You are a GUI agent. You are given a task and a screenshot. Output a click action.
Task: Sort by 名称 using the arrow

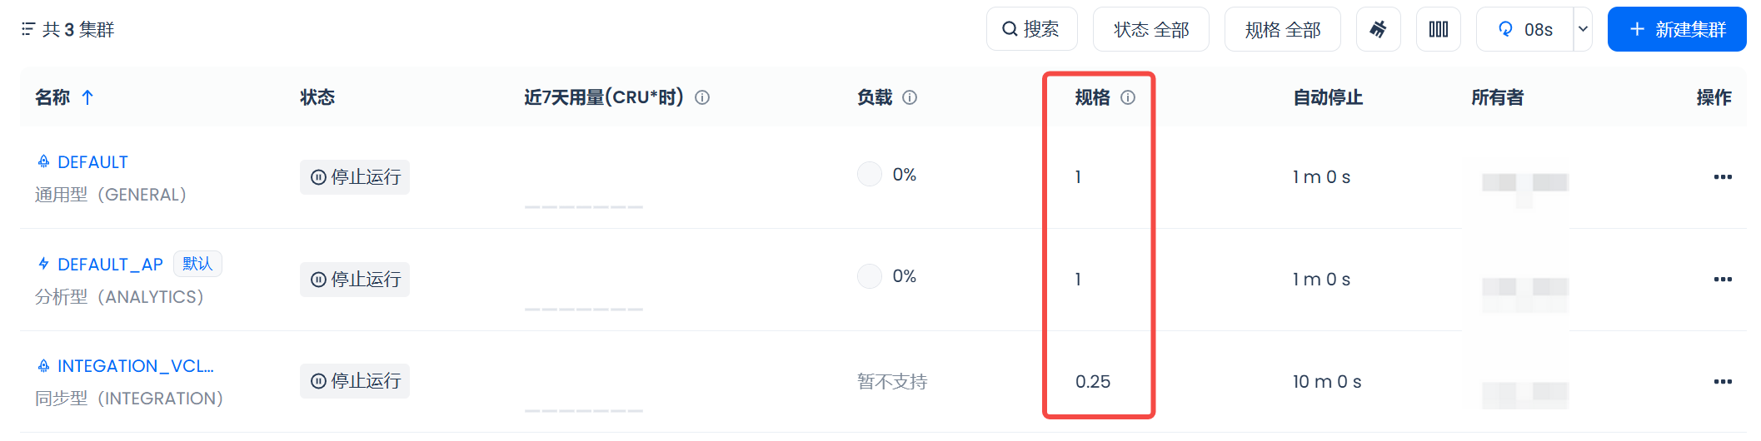click(x=87, y=97)
